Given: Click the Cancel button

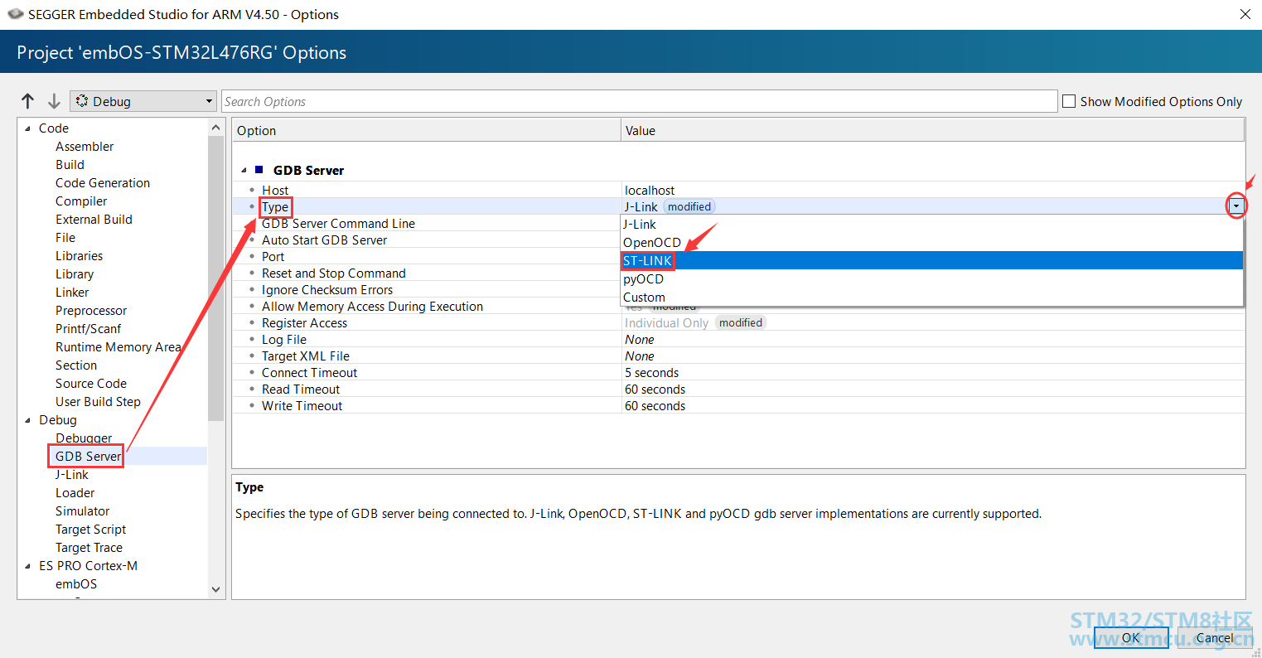Looking at the screenshot, I should pyautogui.click(x=1215, y=637).
